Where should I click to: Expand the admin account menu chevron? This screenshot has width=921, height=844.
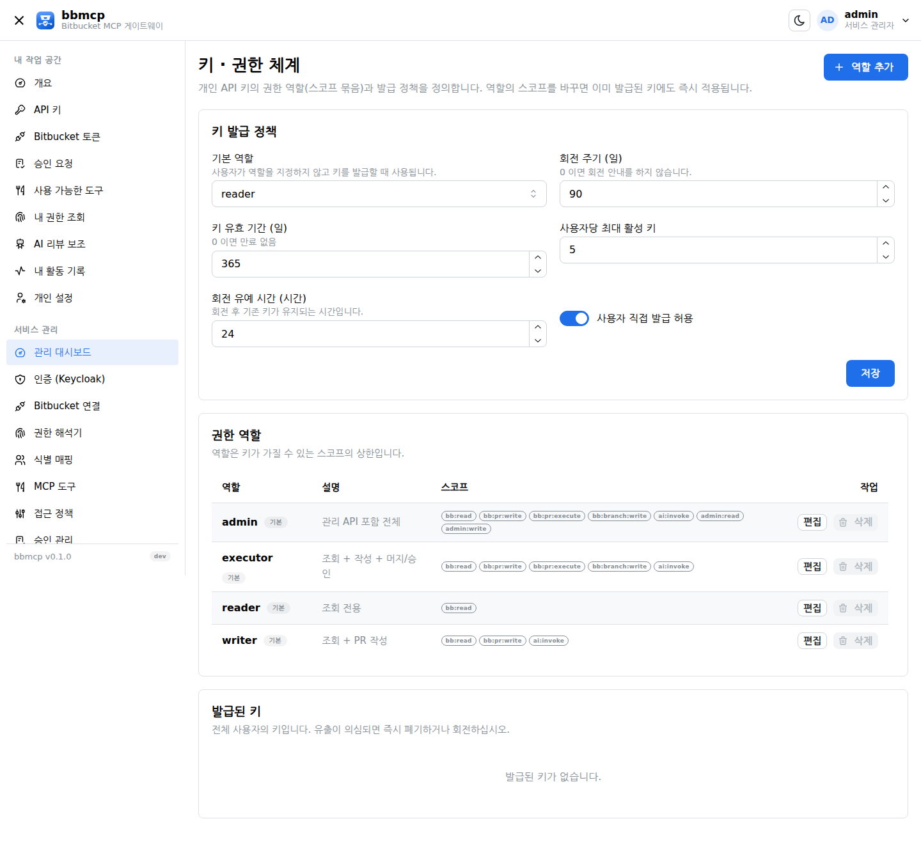click(x=906, y=20)
